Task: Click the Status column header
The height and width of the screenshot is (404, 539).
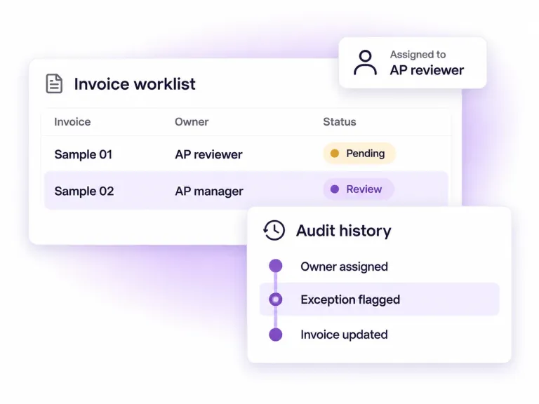Action: click(x=339, y=121)
